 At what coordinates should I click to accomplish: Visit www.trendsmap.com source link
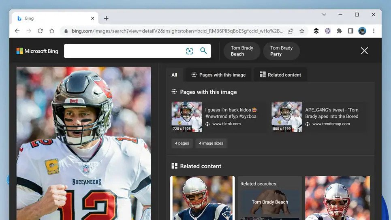click(x=331, y=124)
